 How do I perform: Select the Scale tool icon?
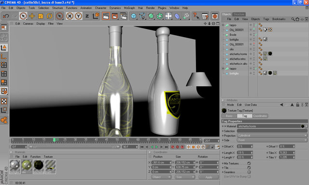[x=41, y=16]
